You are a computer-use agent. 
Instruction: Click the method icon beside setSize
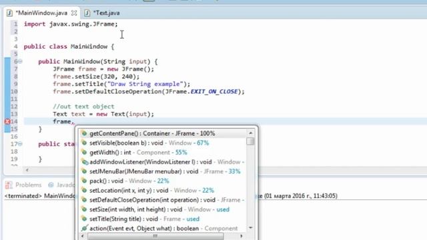pos(85,209)
